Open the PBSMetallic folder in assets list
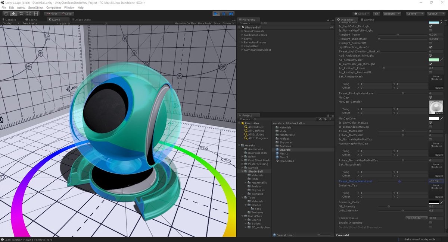The height and width of the screenshot is (242, 448). [x=287, y=135]
